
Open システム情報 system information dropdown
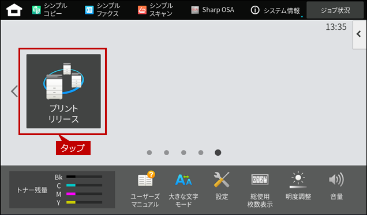(276, 10)
